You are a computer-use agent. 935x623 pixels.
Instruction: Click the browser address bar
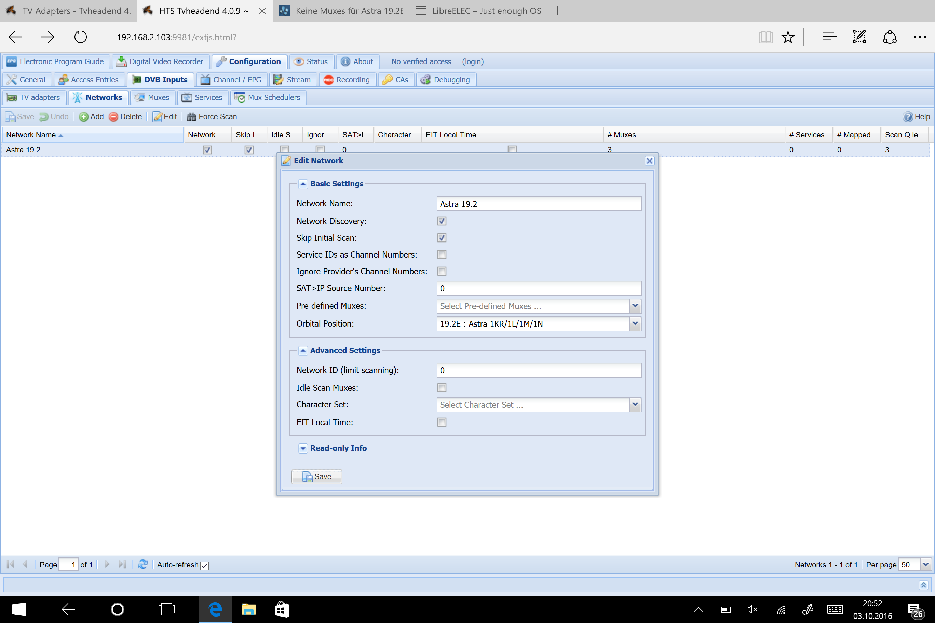429,37
